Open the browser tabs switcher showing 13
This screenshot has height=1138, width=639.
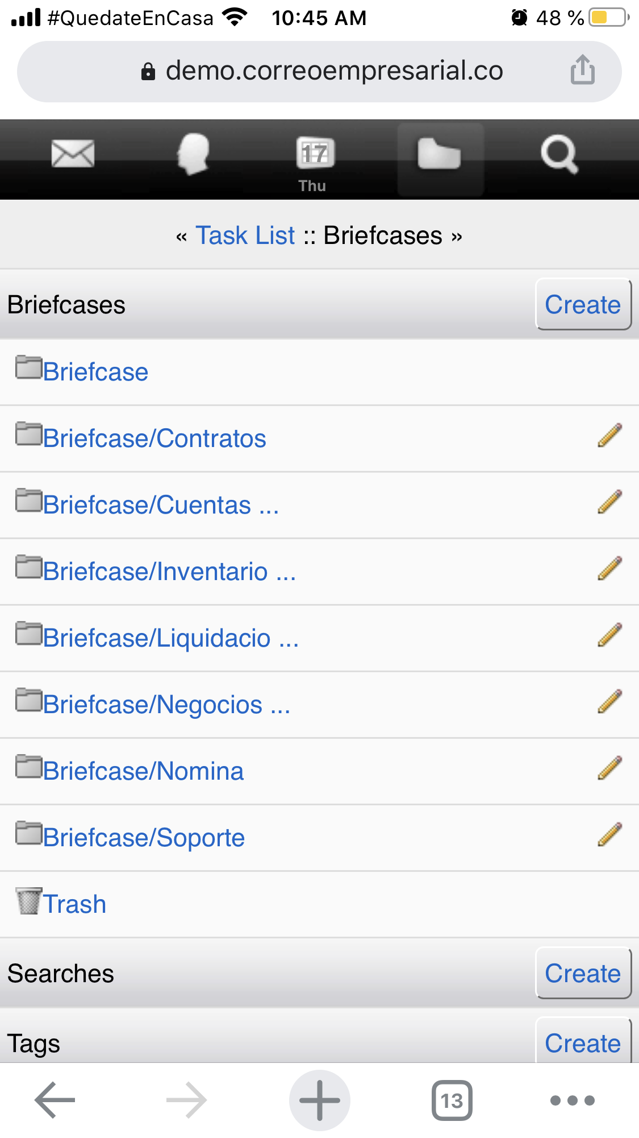point(452,1100)
